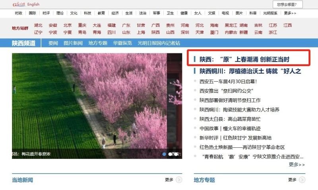Go to the 内蒙古 local site
The width and height of the screenshot is (318, 190).
(x=231, y=33)
